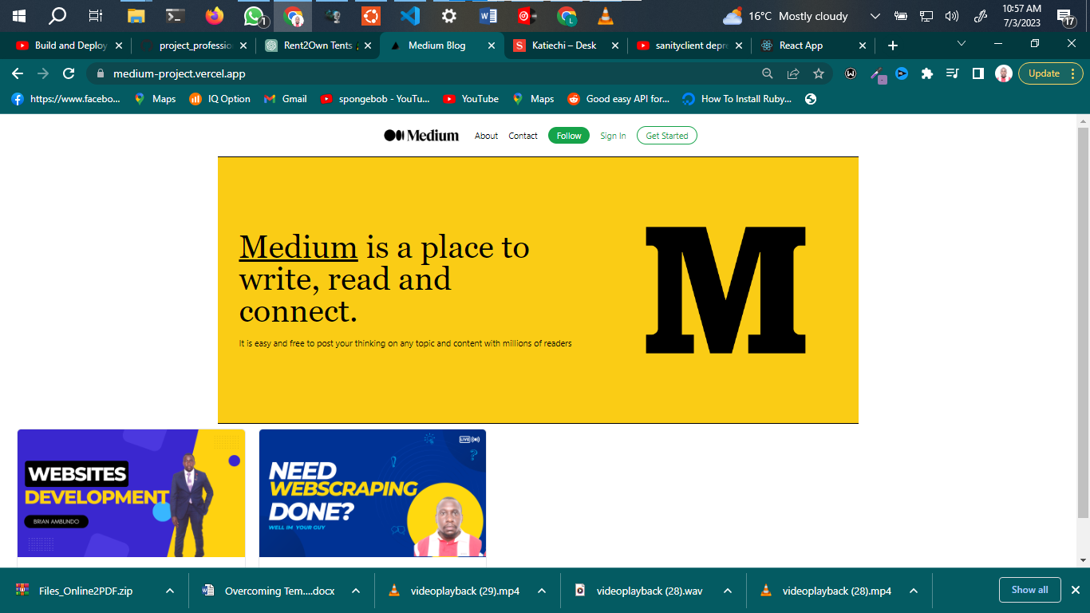Show hidden system tray icons
This screenshot has height=613, width=1090.
875,16
